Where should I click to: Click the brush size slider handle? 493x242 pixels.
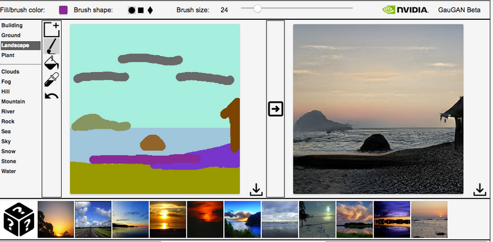tap(257, 8)
